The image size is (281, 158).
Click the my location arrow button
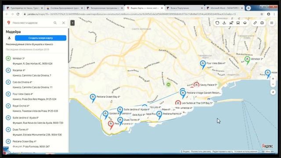pyautogui.click(x=273, y=92)
